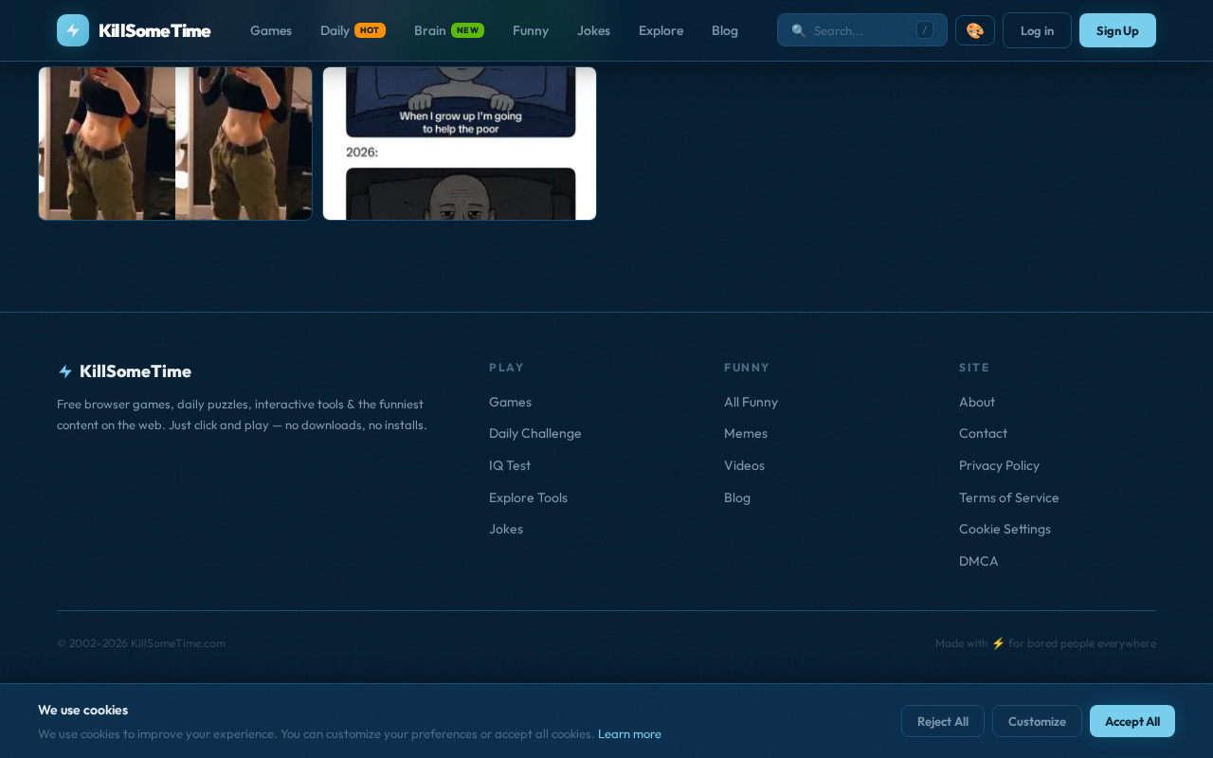
Task: Open About footer link
Action: (x=977, y=402)
